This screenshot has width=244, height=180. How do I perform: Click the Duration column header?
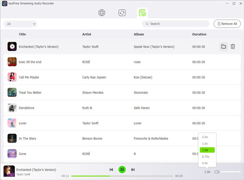pos(199,34)
